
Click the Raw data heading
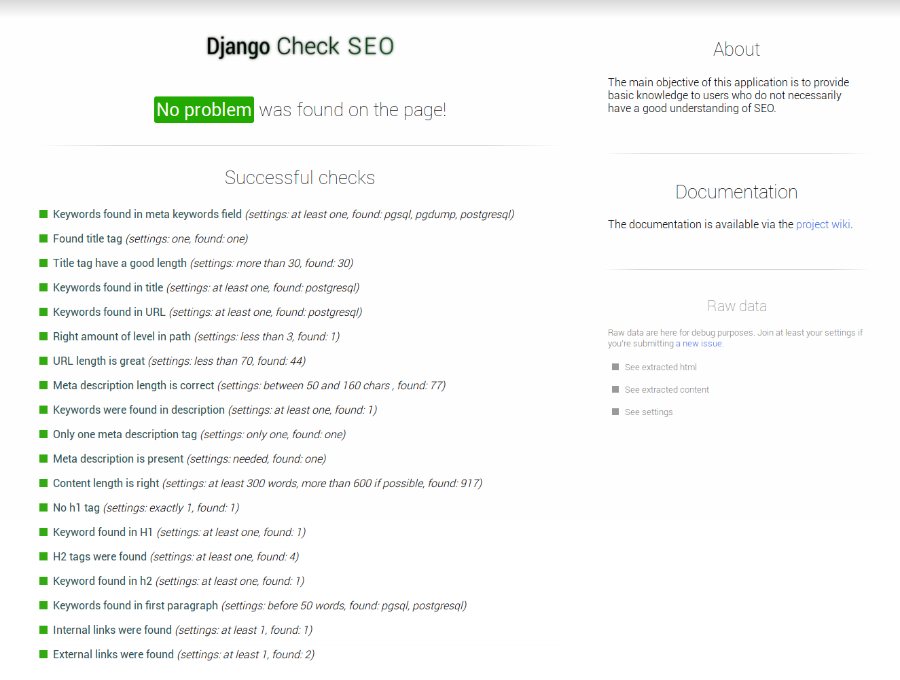click(x=736, y=306)
